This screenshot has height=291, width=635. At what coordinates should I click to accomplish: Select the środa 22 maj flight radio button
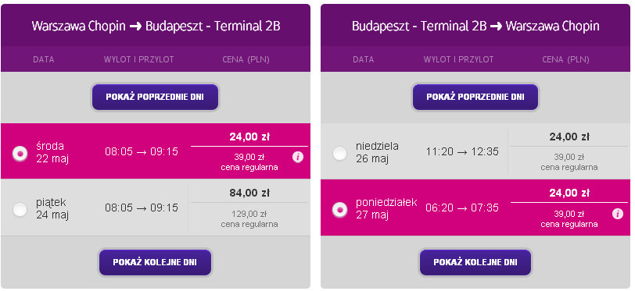[20, 153]
